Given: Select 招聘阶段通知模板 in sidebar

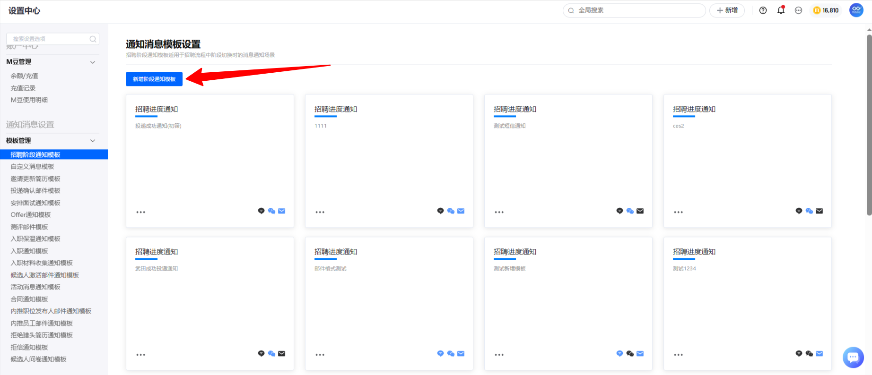Looking at the screenshot, I should [54, 154].
